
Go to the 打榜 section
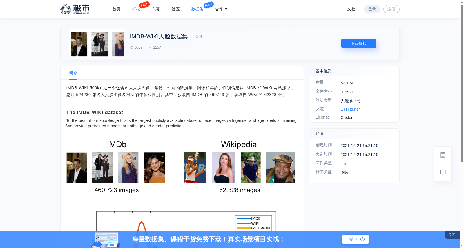(x=136, y=9)
